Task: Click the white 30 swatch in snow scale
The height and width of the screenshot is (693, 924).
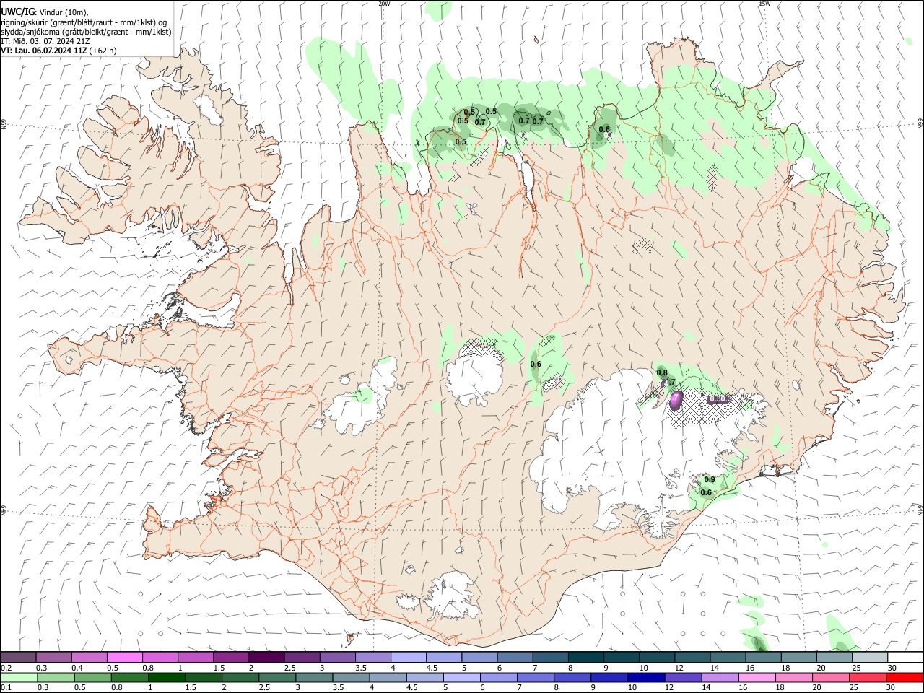Action: click(x=905, y=657)
